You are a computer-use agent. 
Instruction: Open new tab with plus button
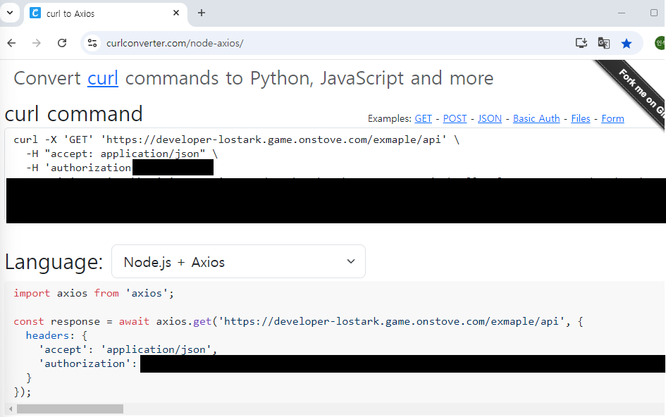(x=202, y=13)
